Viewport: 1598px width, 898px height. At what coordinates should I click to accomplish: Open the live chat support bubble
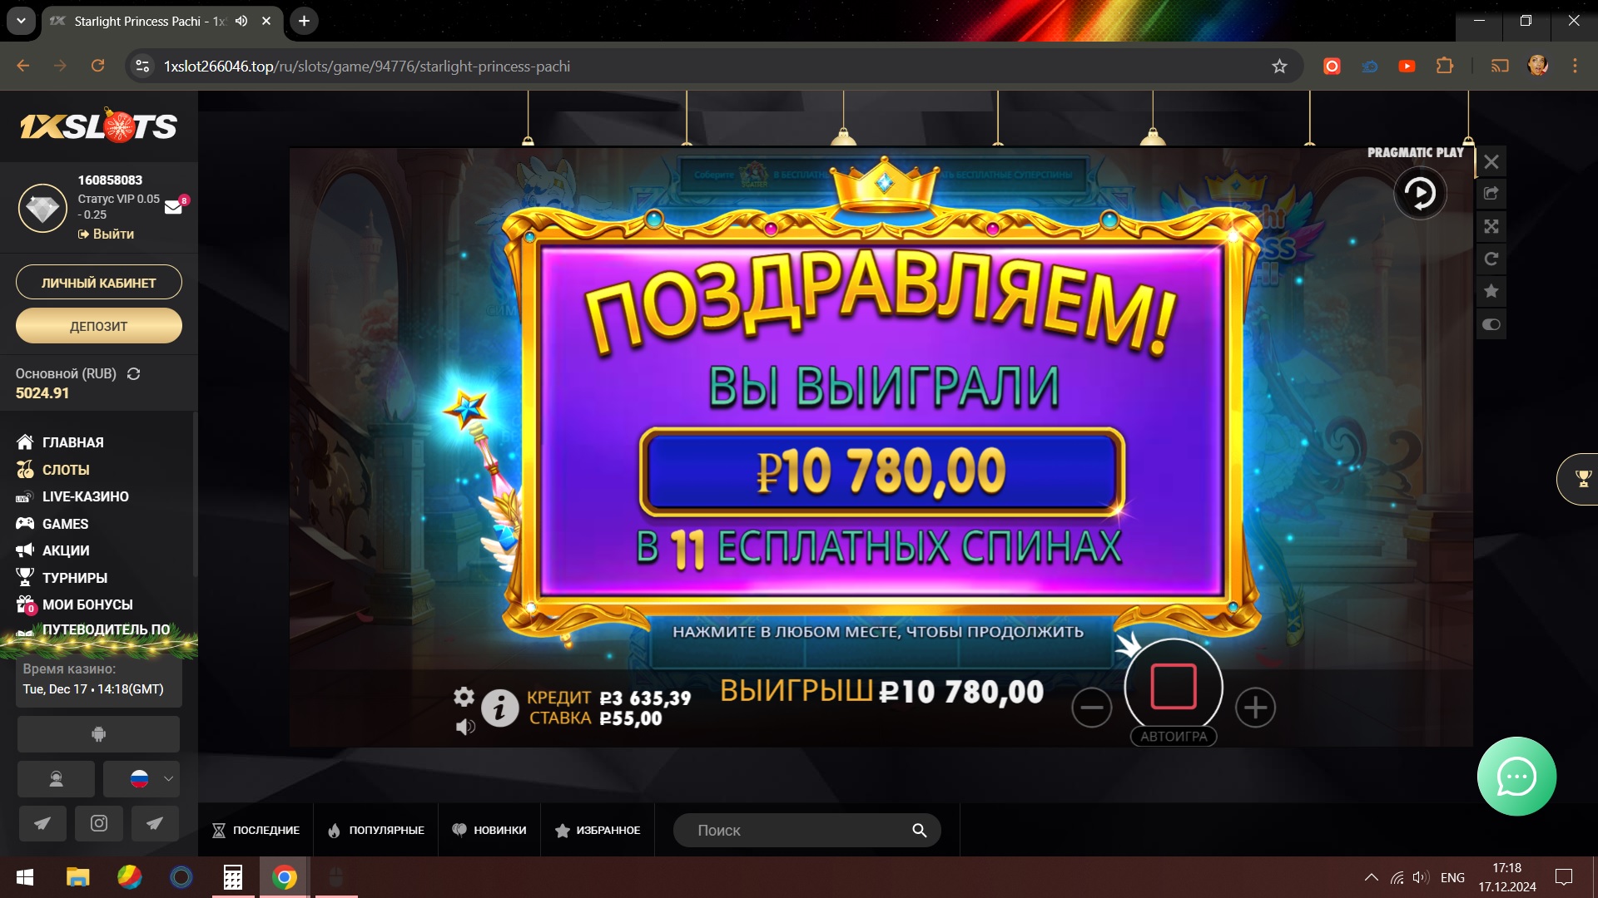point(1516,777)
